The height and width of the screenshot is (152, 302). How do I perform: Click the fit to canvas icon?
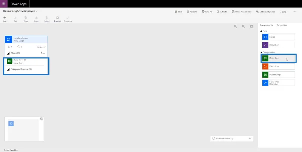point(251,26)
